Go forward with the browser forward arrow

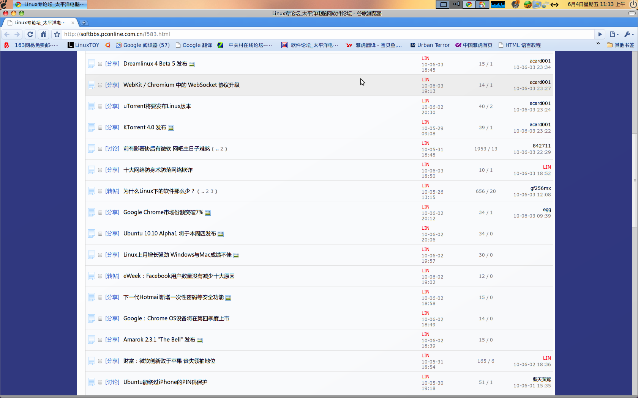[x=17, y=34]
